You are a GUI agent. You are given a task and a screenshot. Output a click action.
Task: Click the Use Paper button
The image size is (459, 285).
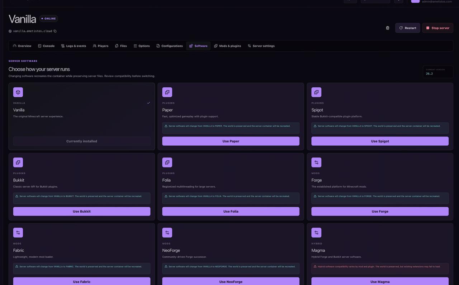point(231,141)
